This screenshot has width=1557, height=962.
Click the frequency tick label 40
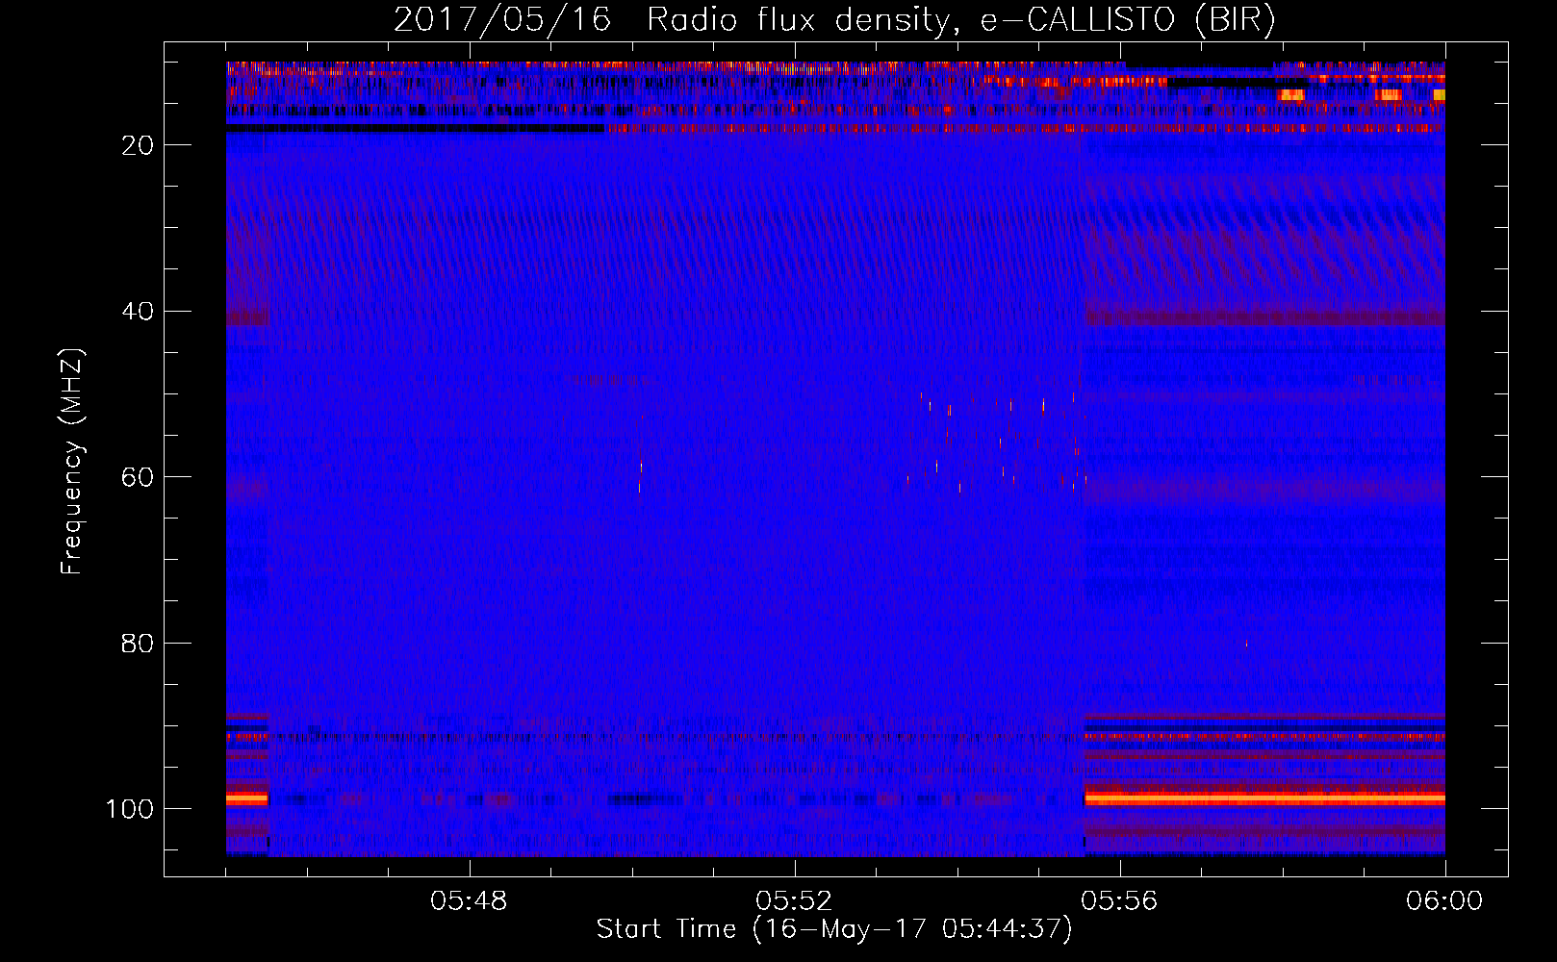[138, 312]
